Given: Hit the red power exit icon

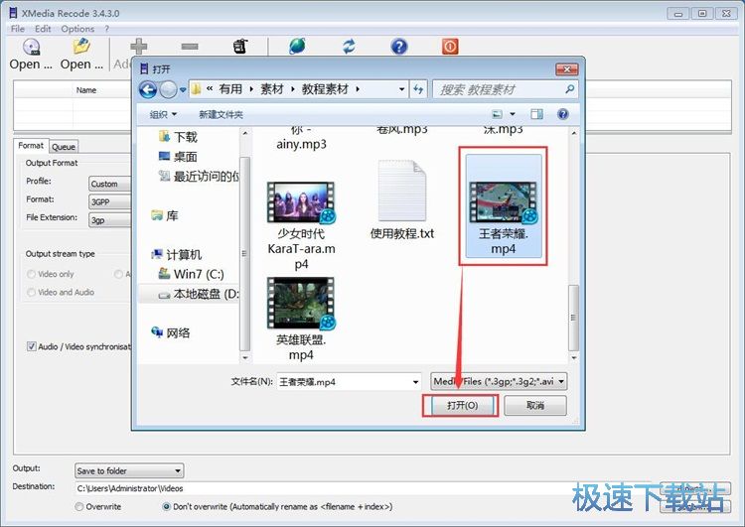Looking at the screenshot, I should point(450,47).
